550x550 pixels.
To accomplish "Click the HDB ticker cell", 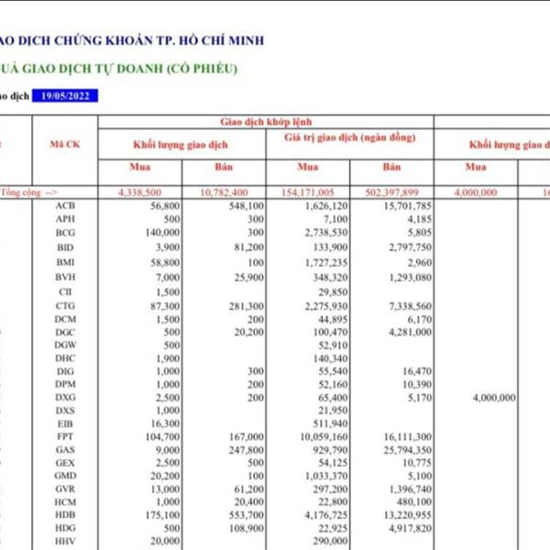I will point(65,515).
